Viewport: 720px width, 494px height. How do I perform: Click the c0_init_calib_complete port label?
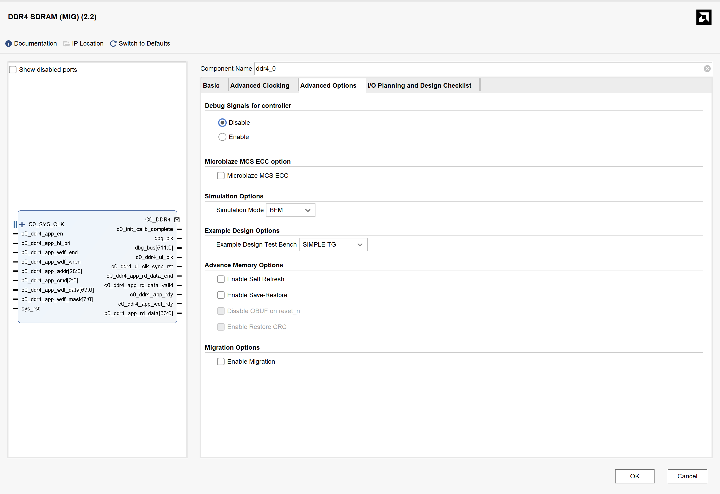145,229
